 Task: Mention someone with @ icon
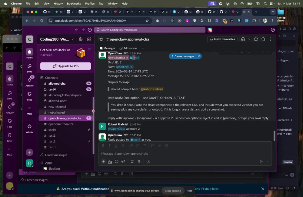(x=123, y=162)
